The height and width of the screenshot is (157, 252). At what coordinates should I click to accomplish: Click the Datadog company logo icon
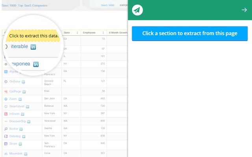(x=6, y=136)
